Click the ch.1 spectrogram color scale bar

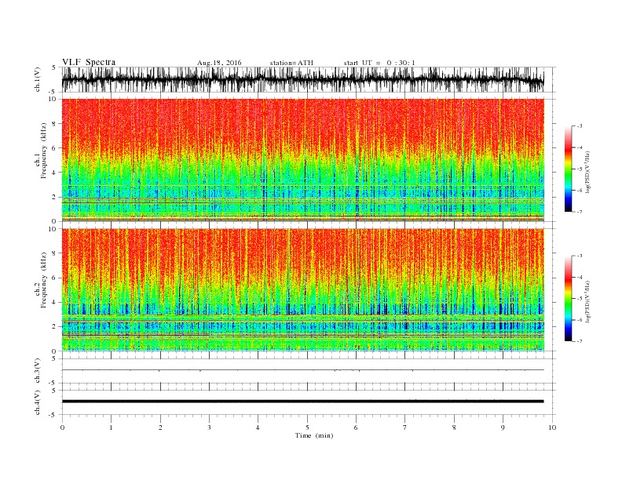pyautogui.click(x=568, y=169)
